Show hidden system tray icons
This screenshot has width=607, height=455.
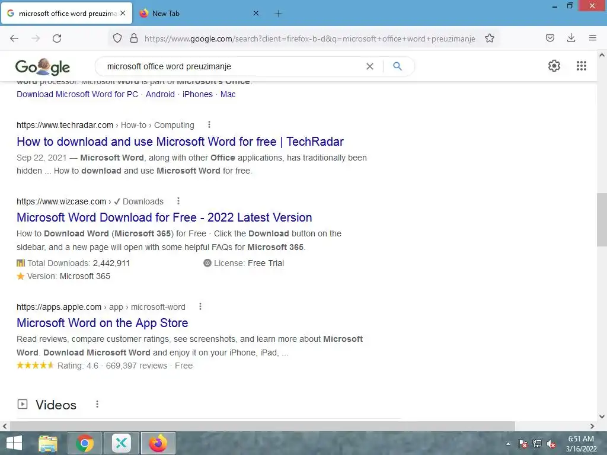[x=508, y=444]
